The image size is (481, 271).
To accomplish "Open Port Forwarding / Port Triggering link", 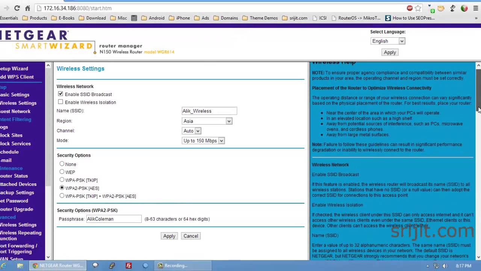I will (18, 248).
